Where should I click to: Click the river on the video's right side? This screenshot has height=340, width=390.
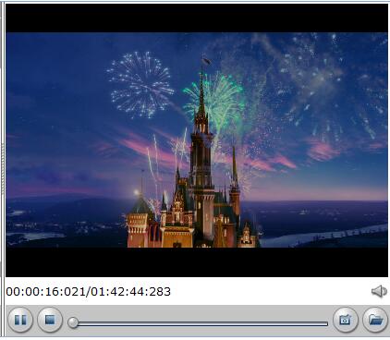click(x=323, y=237)
